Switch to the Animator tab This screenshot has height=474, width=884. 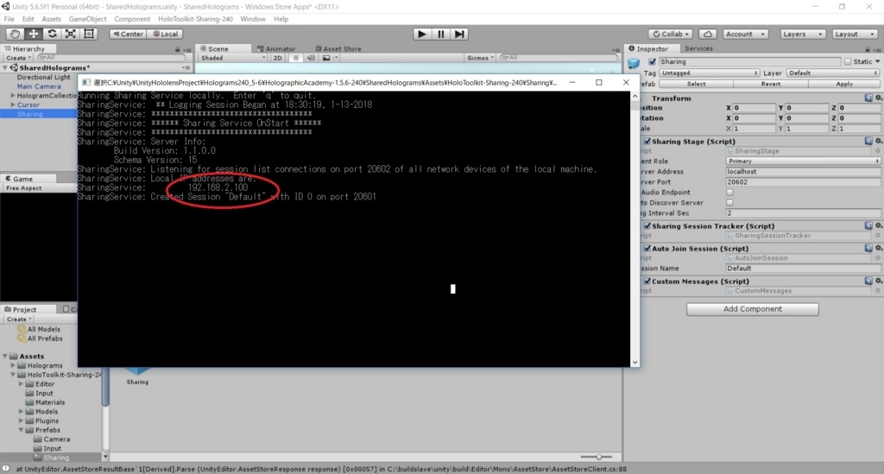pos(276,48)
